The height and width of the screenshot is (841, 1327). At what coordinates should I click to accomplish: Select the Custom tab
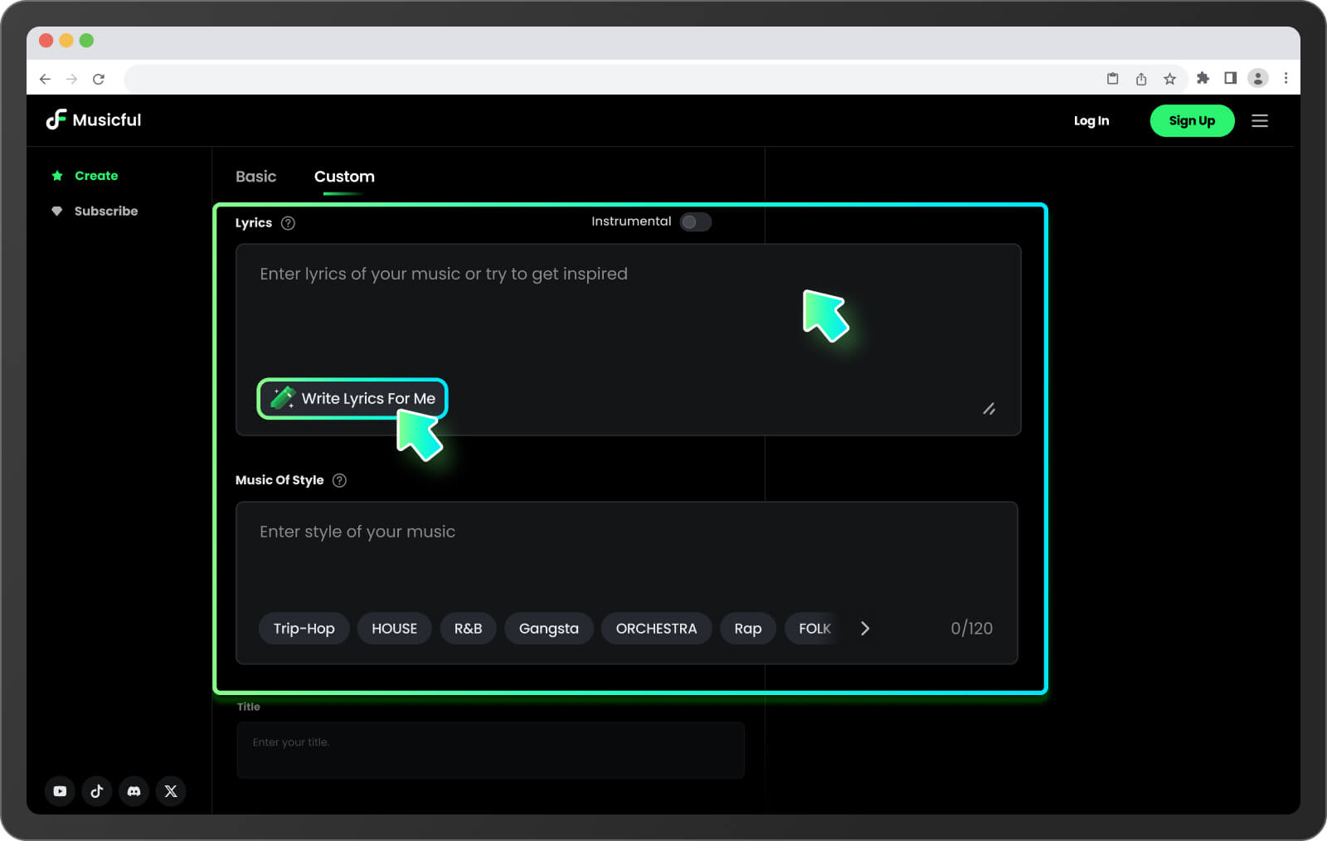click(x=344, y=177)
